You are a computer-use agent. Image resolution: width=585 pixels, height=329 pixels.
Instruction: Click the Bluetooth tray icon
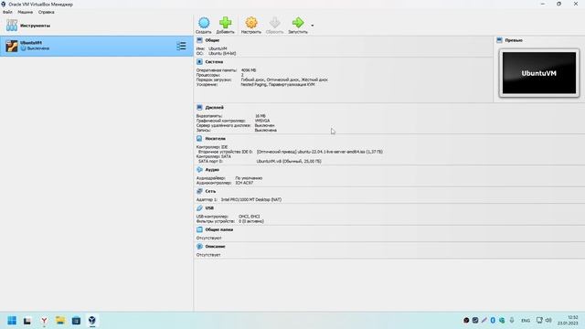[493, 320]
